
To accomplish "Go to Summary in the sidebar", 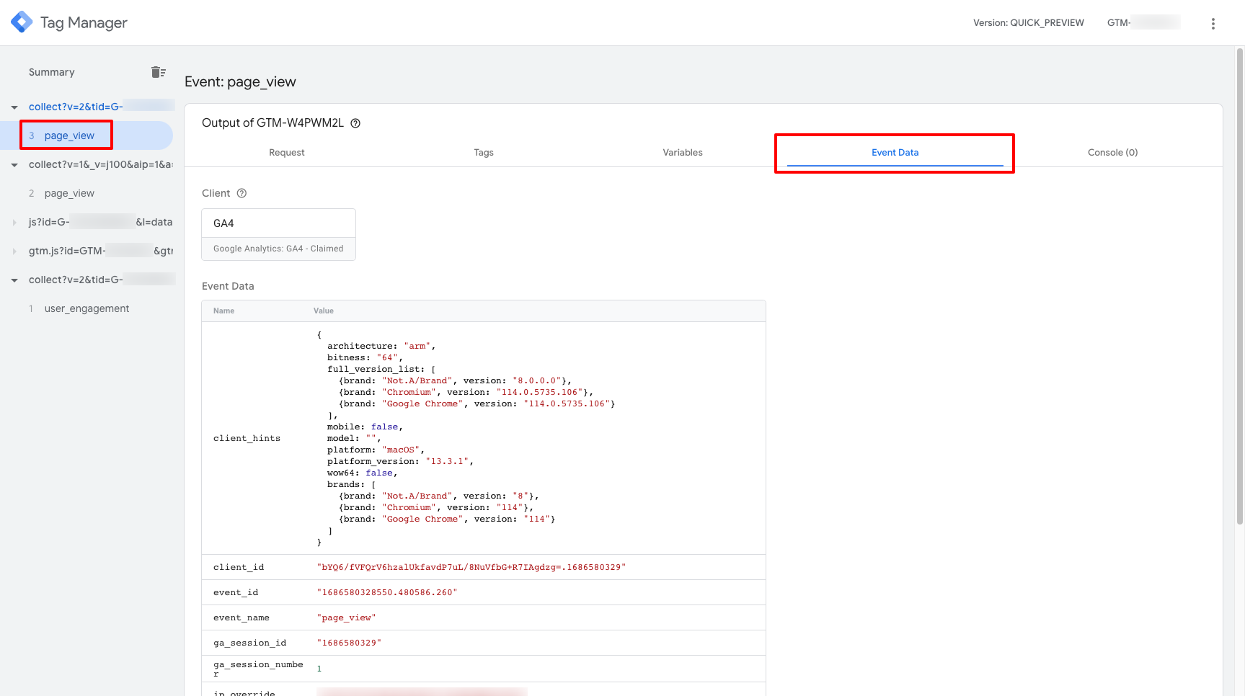I will [x=51, y=71].
